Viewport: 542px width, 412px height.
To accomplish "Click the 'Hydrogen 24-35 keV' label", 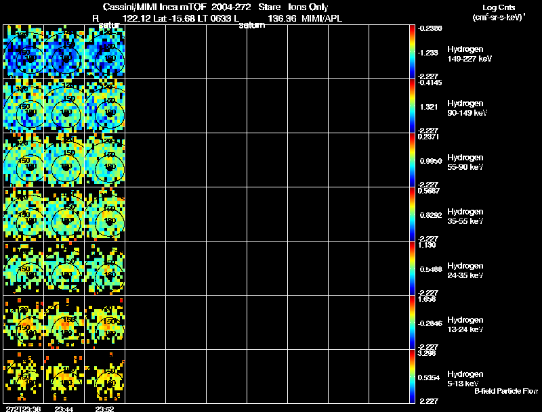I will (465, 271).
